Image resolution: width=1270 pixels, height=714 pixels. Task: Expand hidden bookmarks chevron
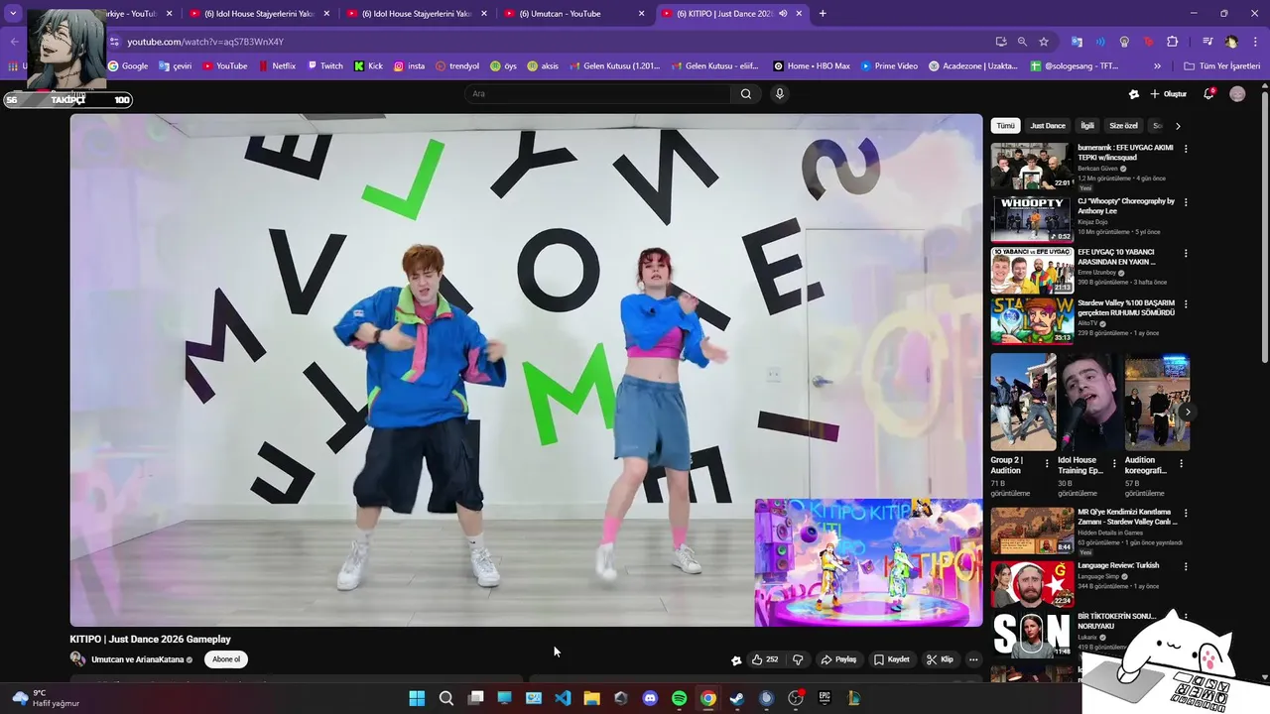point(1157,66)
